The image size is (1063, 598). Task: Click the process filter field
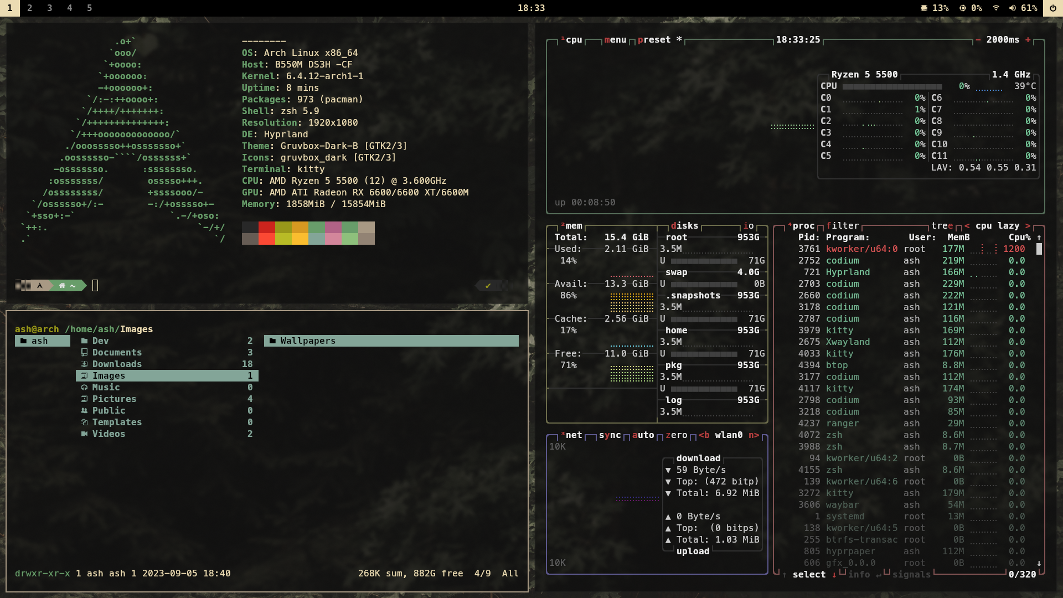pos(842,226)
